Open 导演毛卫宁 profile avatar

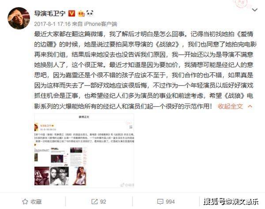click(x=19, y=18)
